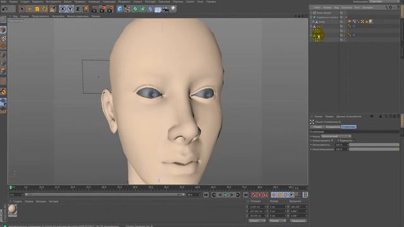The height and width of the screenshot is (227, 404).
Task: Select the skin material thumbnail
Action: (13, 210)
